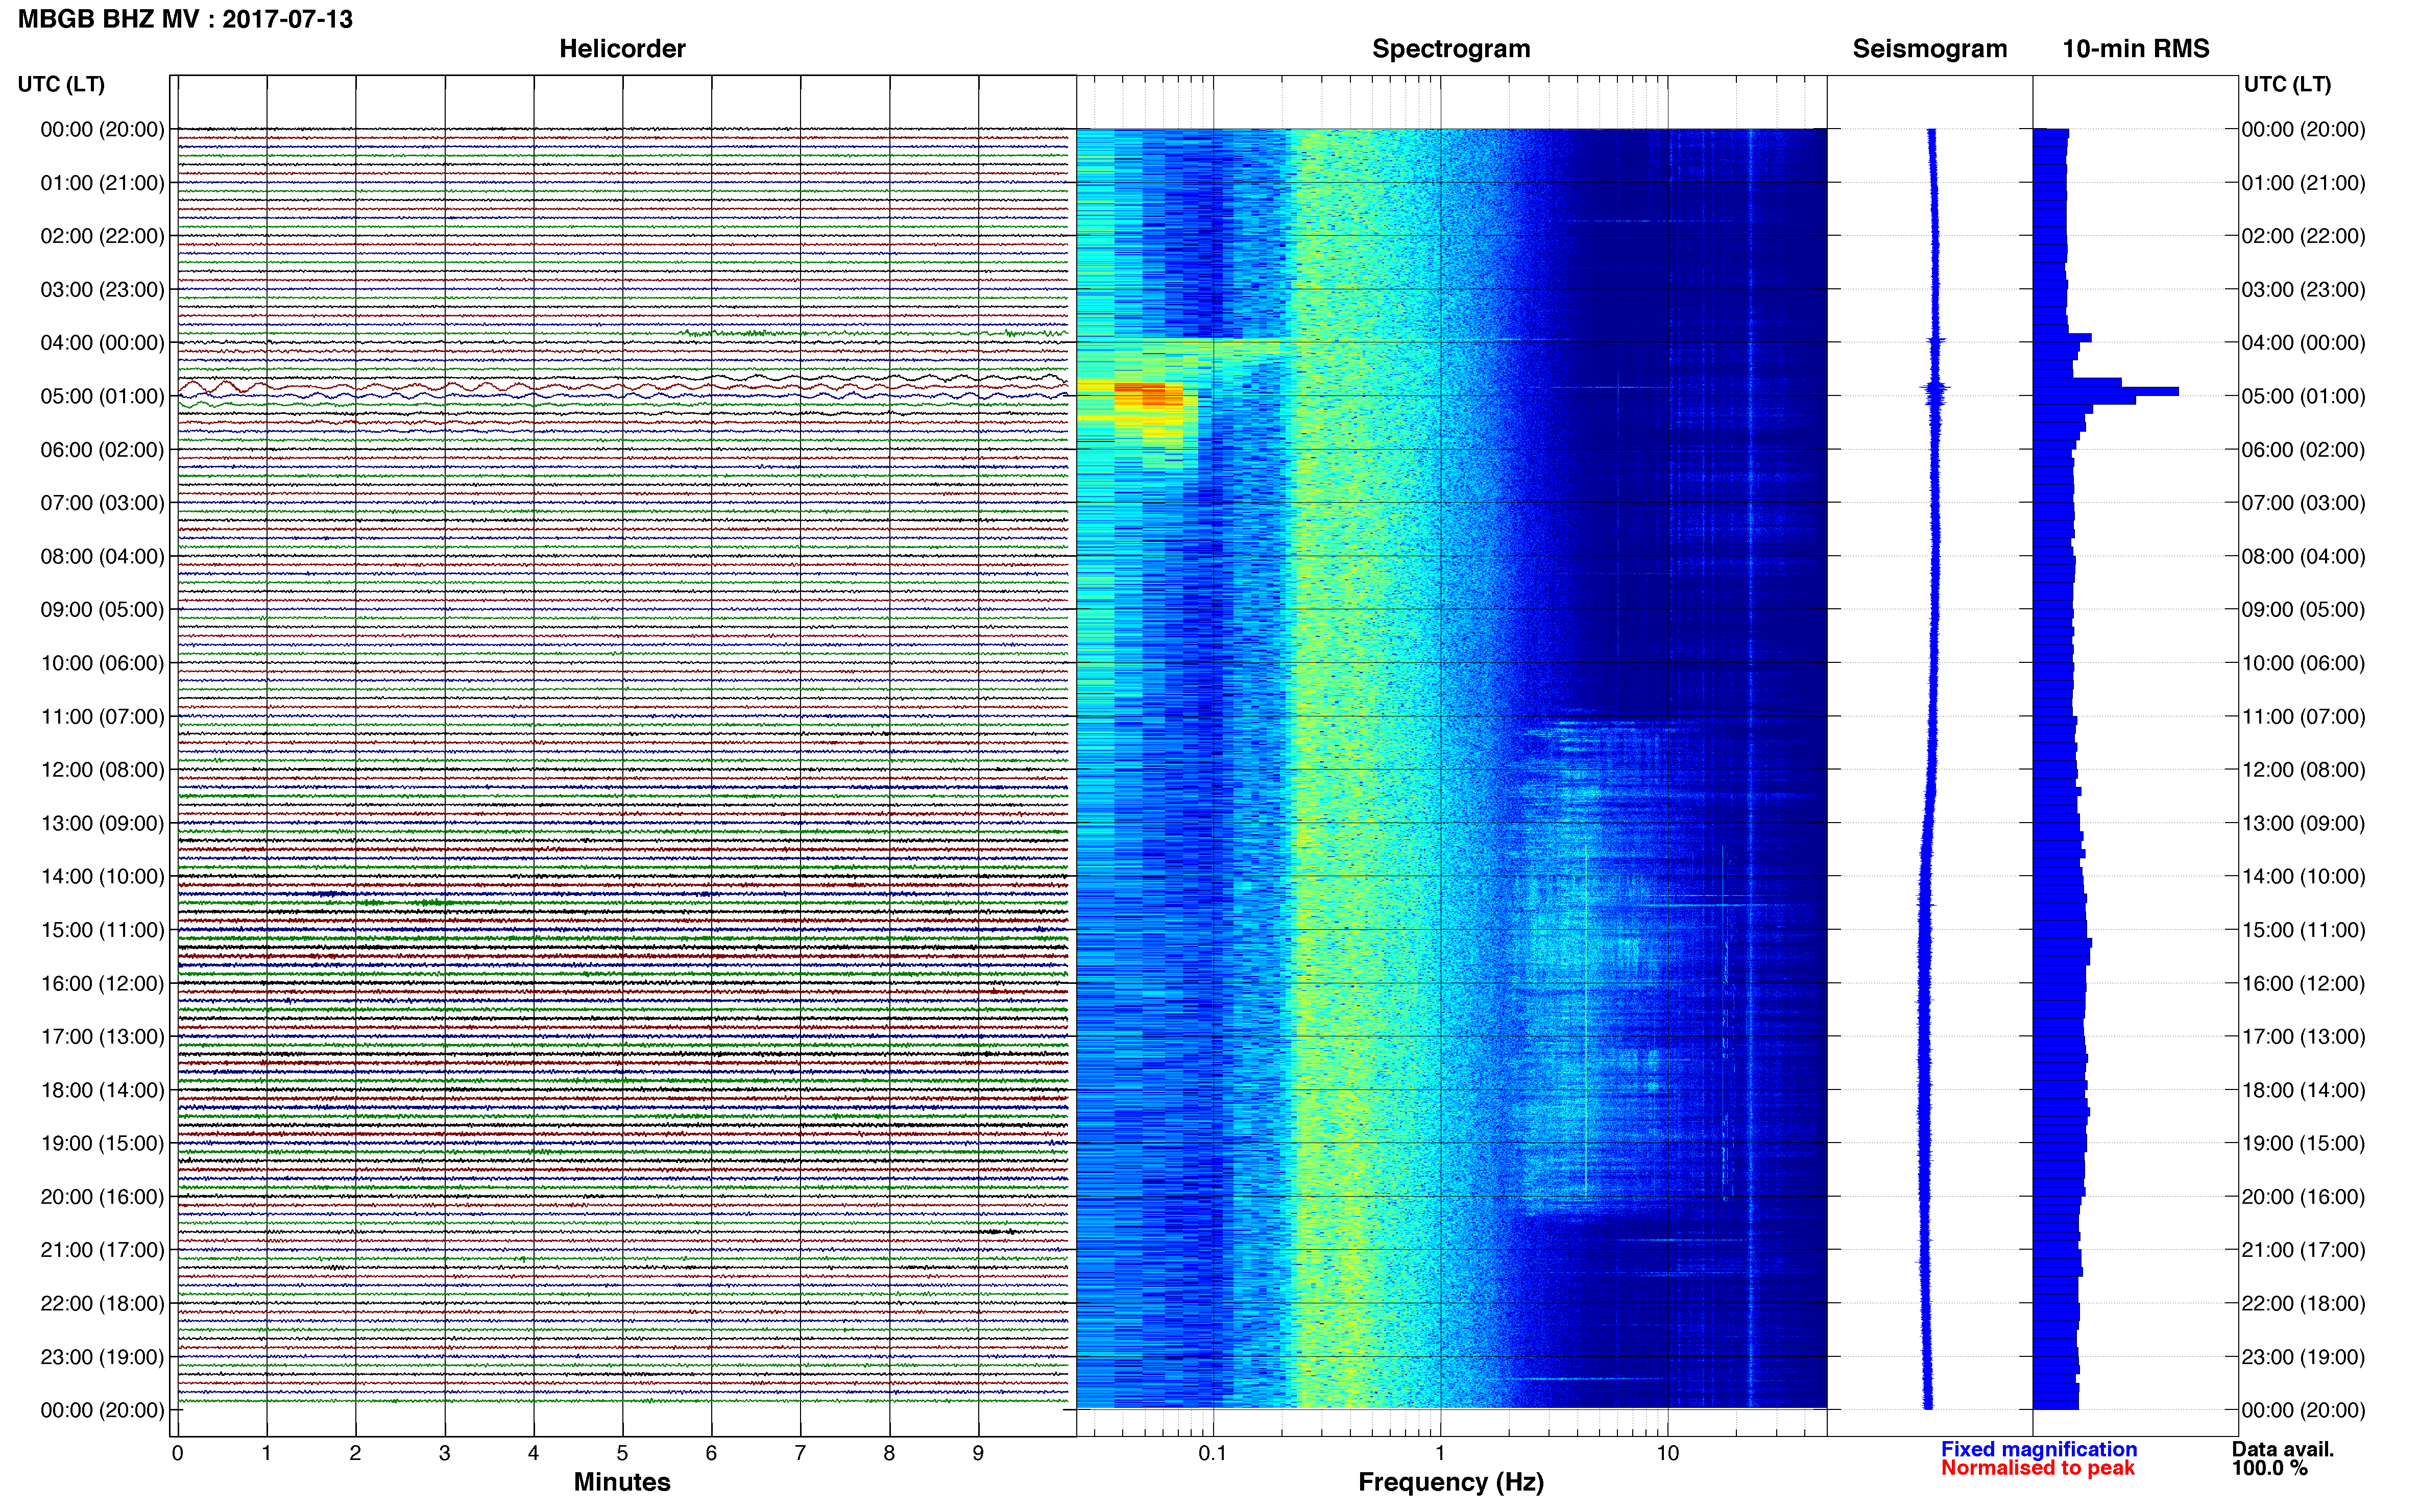Click left time label '05:00 (01:00)'

coord(102,396)
